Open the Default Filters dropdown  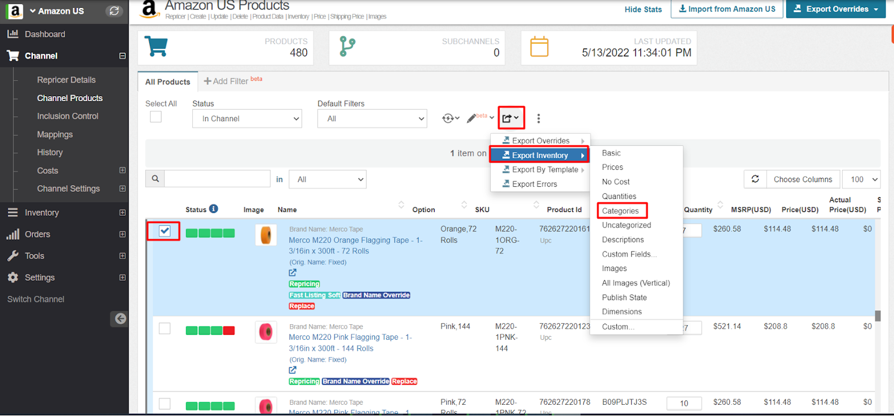click(372, 119)
